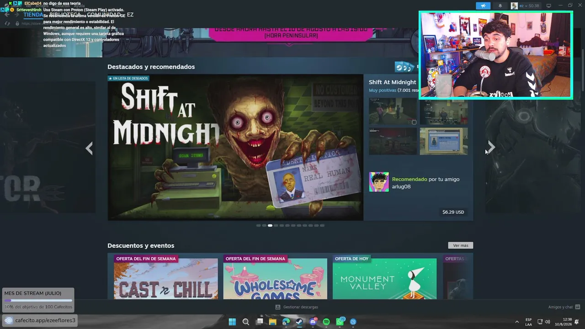Click the ez profile avatar
The width and height of the screenshot is (585, 329).
514,5
